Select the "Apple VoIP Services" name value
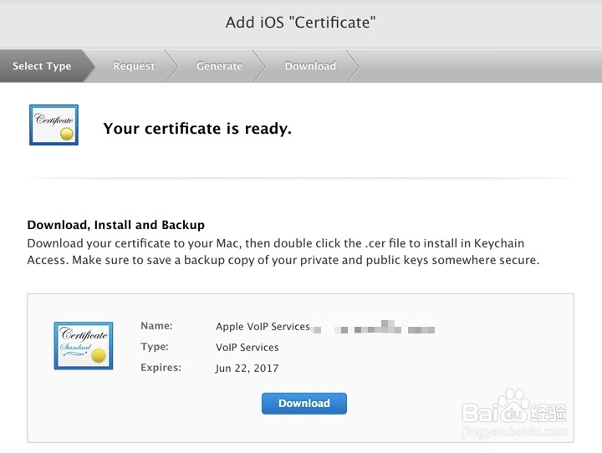Screen dimensions: 602x453 click(263, 327)
